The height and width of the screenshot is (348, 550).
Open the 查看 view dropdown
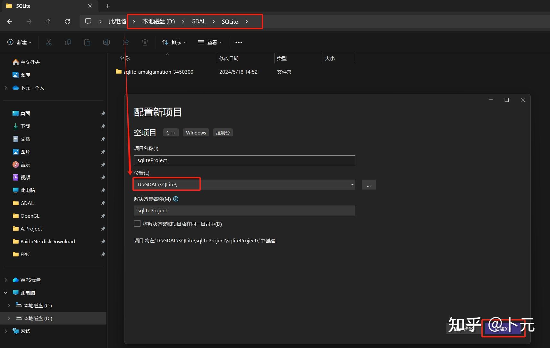coord(210,42)
